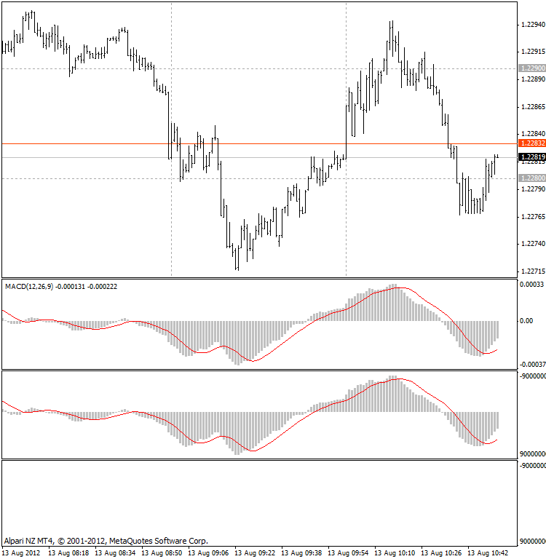Pick the 13 Aug 10:42 time label

[x=489, y=553]
